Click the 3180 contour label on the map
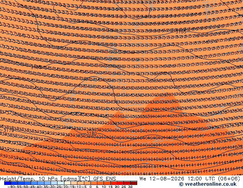 coord(92,133)
